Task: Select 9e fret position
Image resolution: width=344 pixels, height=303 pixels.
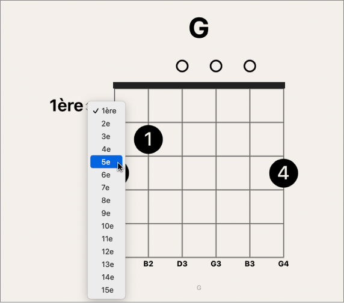Action: click(106, 213)
